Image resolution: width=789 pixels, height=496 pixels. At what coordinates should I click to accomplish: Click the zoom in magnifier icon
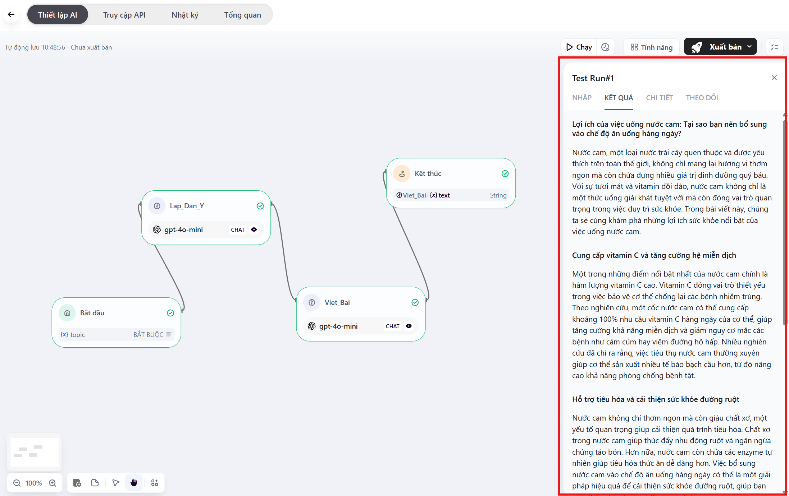pyautogui.click(x=53, y=483)
